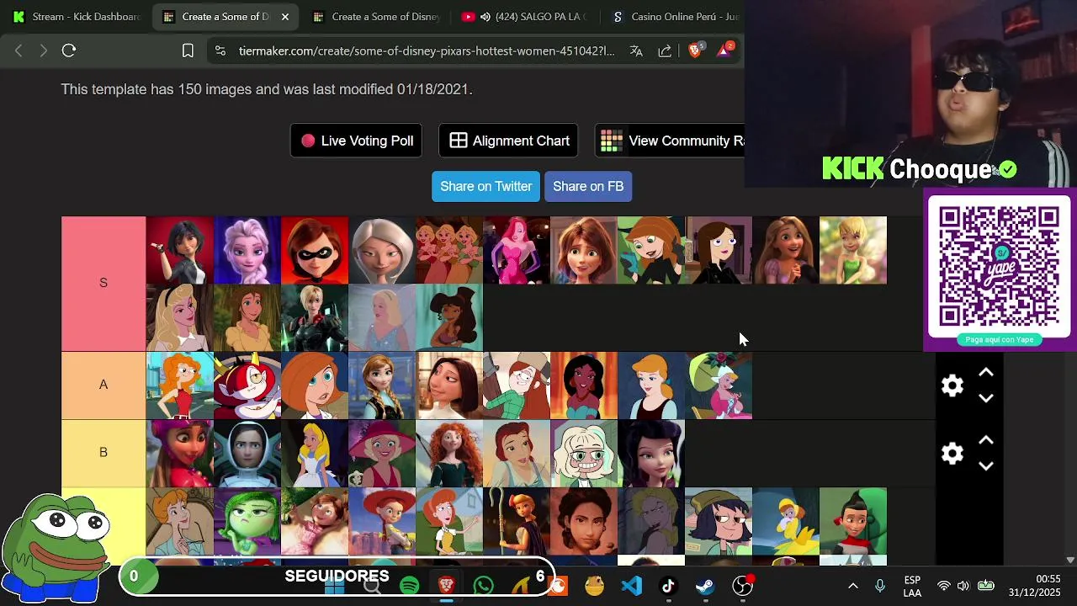
Task: Click the share icon in address bar
Action: 665,50
